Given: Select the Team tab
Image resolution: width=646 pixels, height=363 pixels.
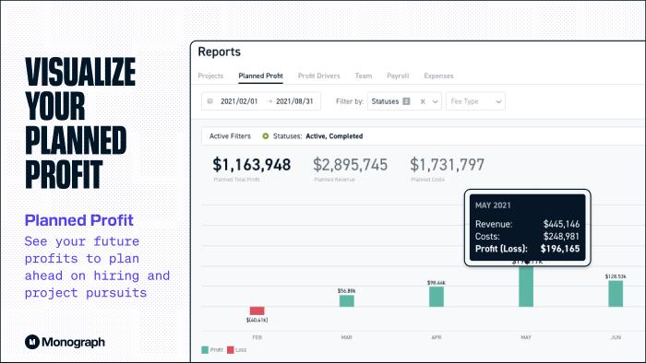Looking at the screenshot, I should coord(364,76).
